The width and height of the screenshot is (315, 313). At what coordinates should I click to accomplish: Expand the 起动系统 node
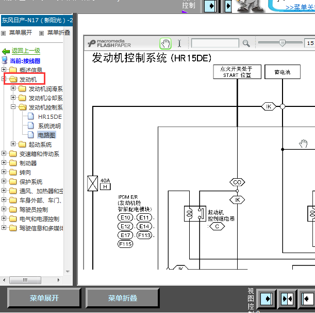pyautogui.click(x=13, y=144)
